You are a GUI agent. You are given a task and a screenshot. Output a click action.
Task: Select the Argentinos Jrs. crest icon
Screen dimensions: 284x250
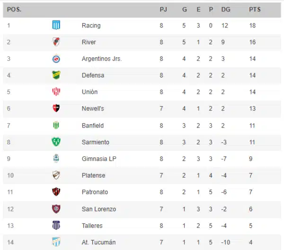coord(56,59)
